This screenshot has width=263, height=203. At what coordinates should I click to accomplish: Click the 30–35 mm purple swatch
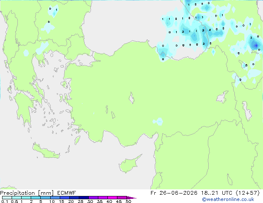click(93, 198)
